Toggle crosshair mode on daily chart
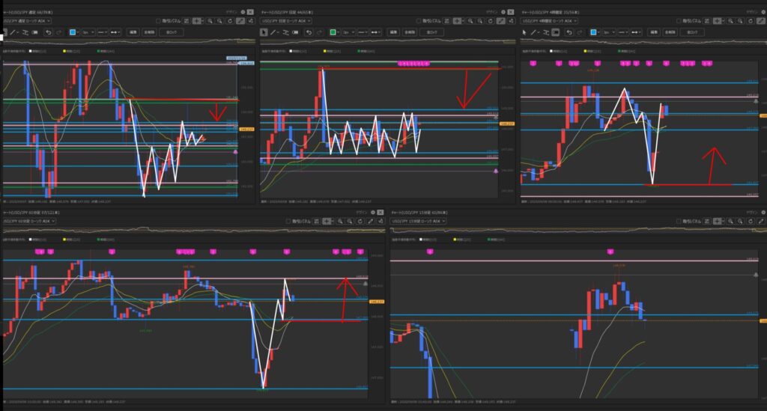This screenshot has height=411, width=767. click(x=457, y=21)
